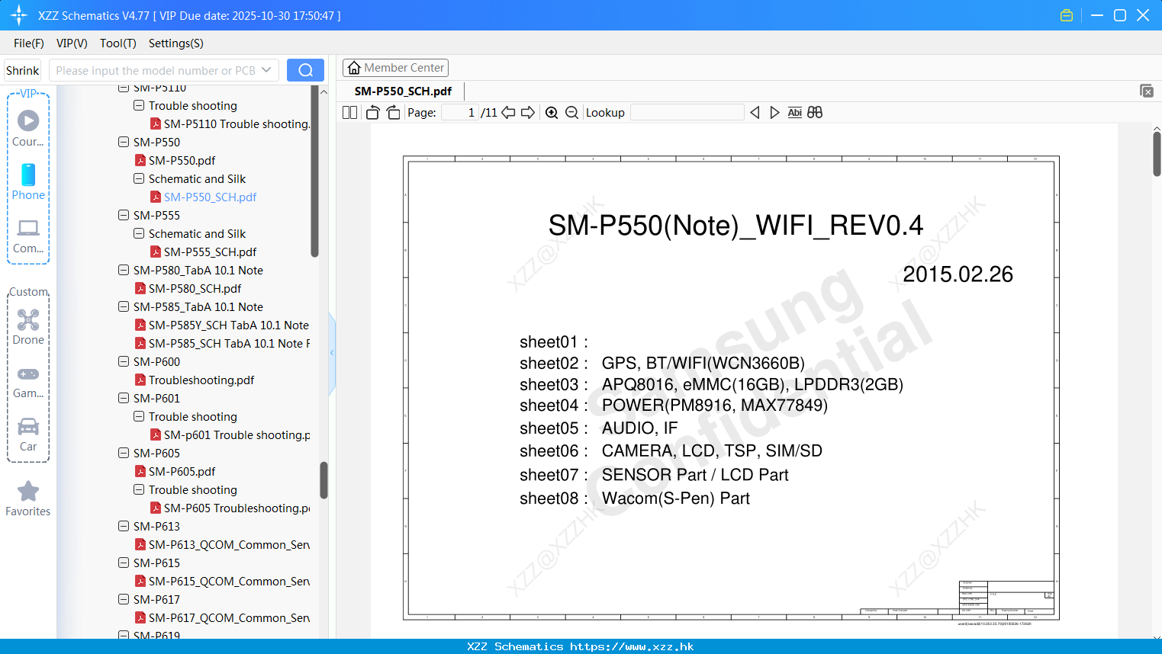Viewport: 1162px width, 654px height.
Task: Click the page number field
Action: coord(461,112)
